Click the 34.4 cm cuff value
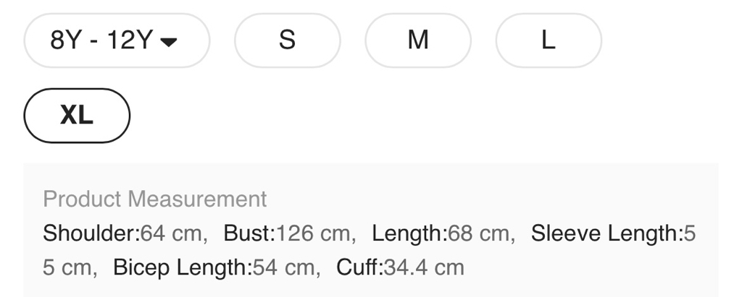The height and width of the screenshot is (297, 742). 424,267
